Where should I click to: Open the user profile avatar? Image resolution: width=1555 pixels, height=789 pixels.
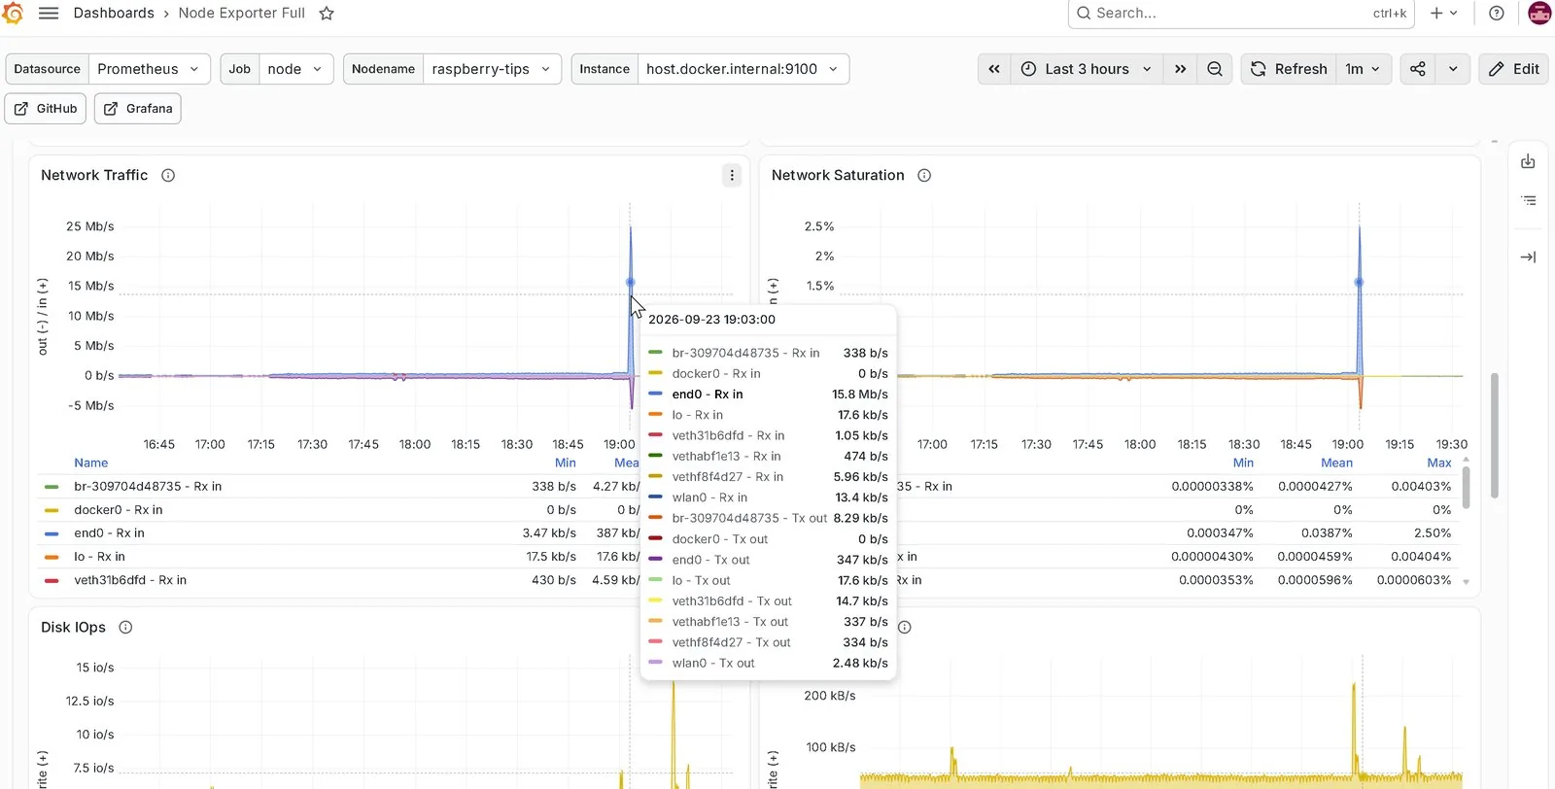pos(1539,13)
